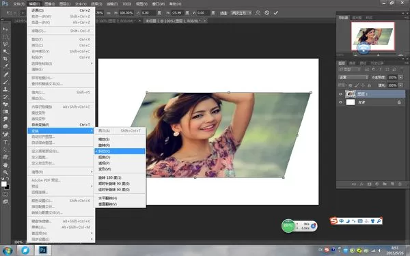410x256 pixels.
Task: Select the History Brush tool
Action: (x=5, y=97)
